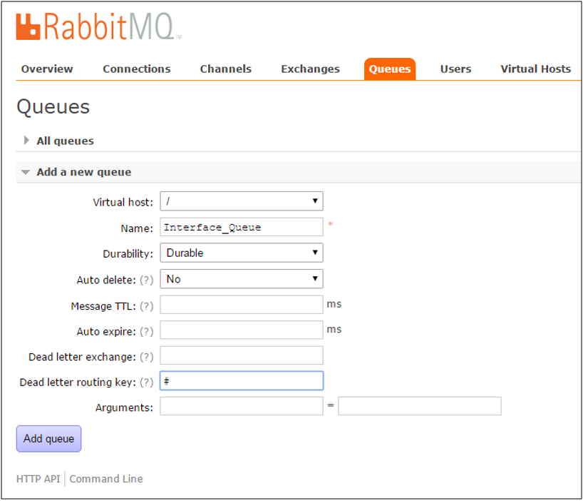The width and height of the screenshot is (583, 501).
Task: Click the Arguments key input field
Action: coord(242,406)
